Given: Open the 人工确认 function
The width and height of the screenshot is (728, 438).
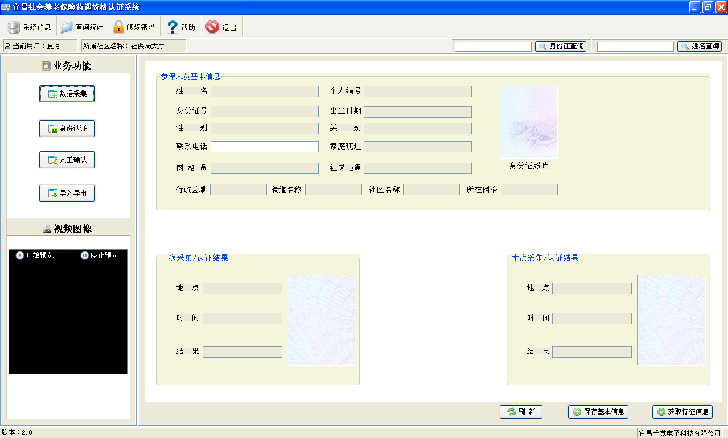Looking at the screenshot, I should pyautogui.click(x=67, y=160).
